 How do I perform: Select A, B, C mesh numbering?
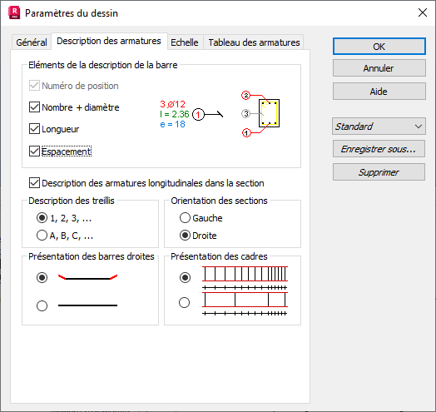[42, 236]
